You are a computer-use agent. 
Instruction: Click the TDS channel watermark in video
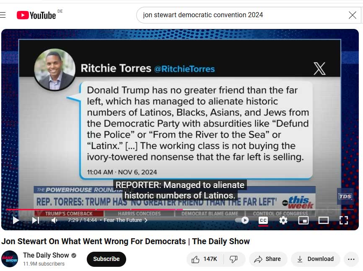(345, 196)
